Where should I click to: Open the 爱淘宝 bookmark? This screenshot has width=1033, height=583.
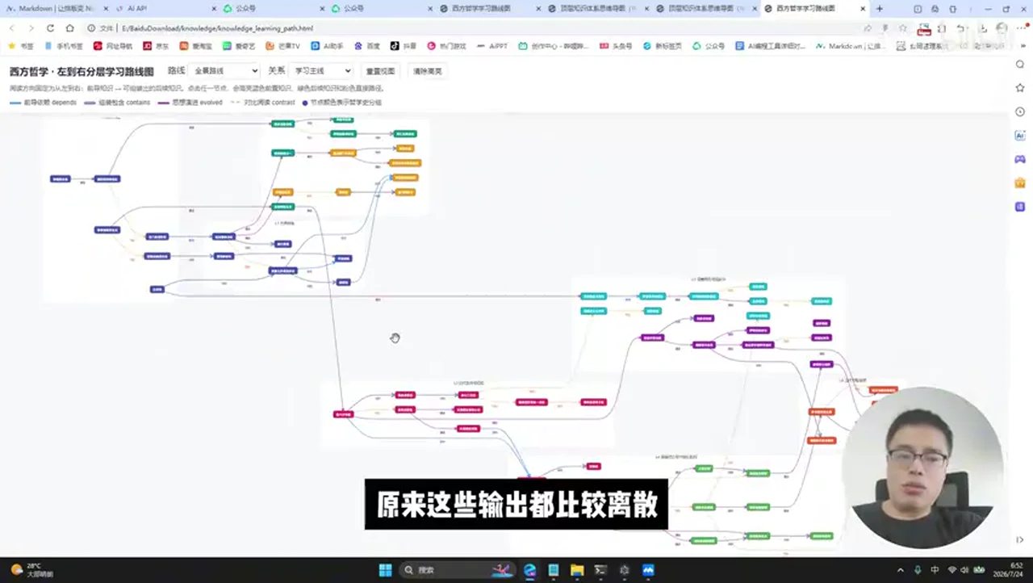pyautogui.click(x=197, y=46)
